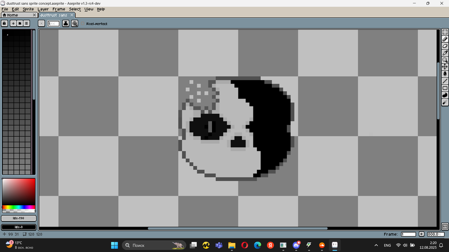
Task: Open Opera browser from taskbar
Action: (244, 245)
